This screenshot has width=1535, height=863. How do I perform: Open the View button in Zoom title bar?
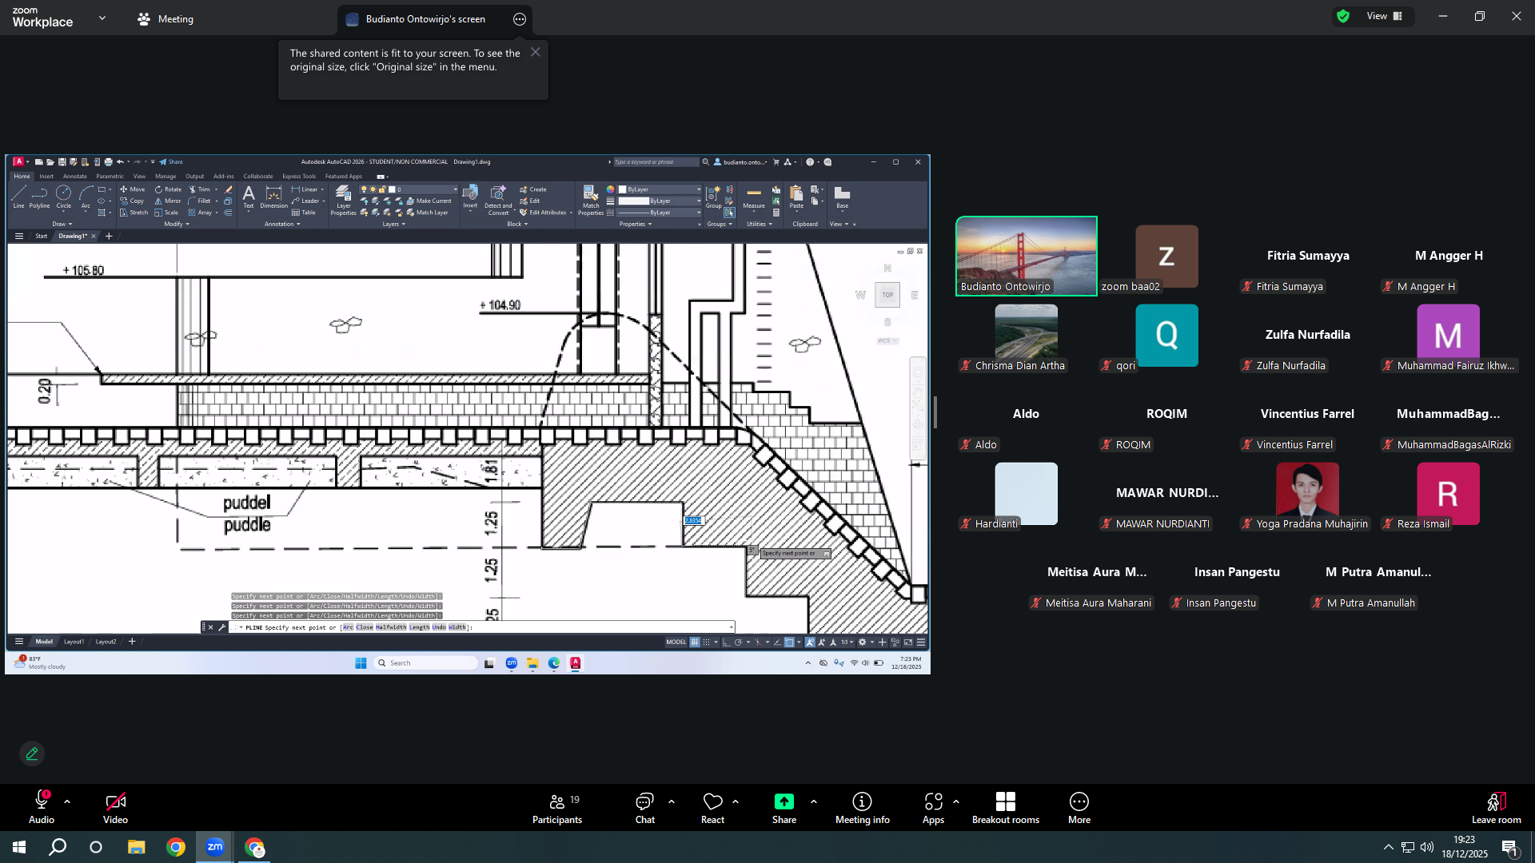[1384, 16]
